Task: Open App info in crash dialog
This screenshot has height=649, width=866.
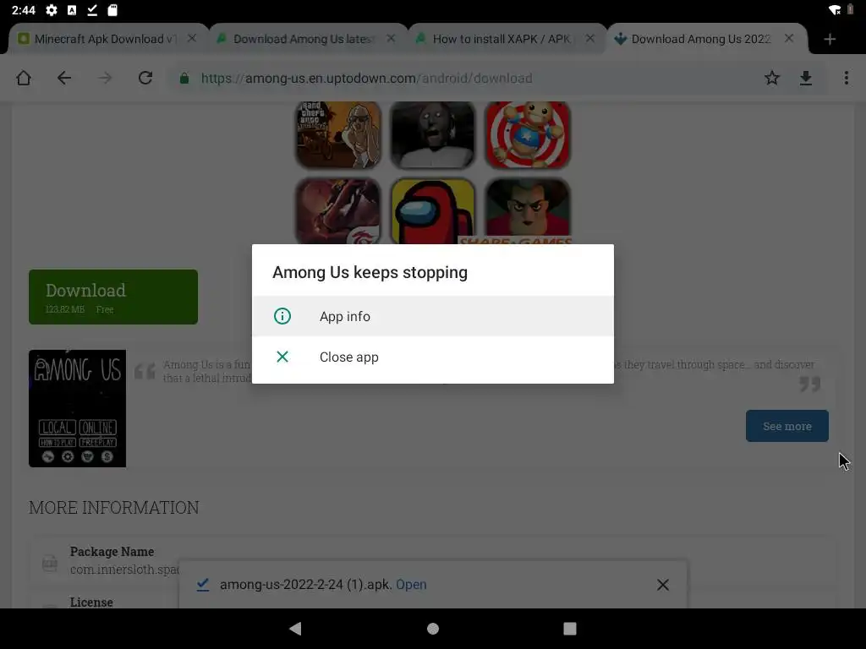Action: pos(432,316)
